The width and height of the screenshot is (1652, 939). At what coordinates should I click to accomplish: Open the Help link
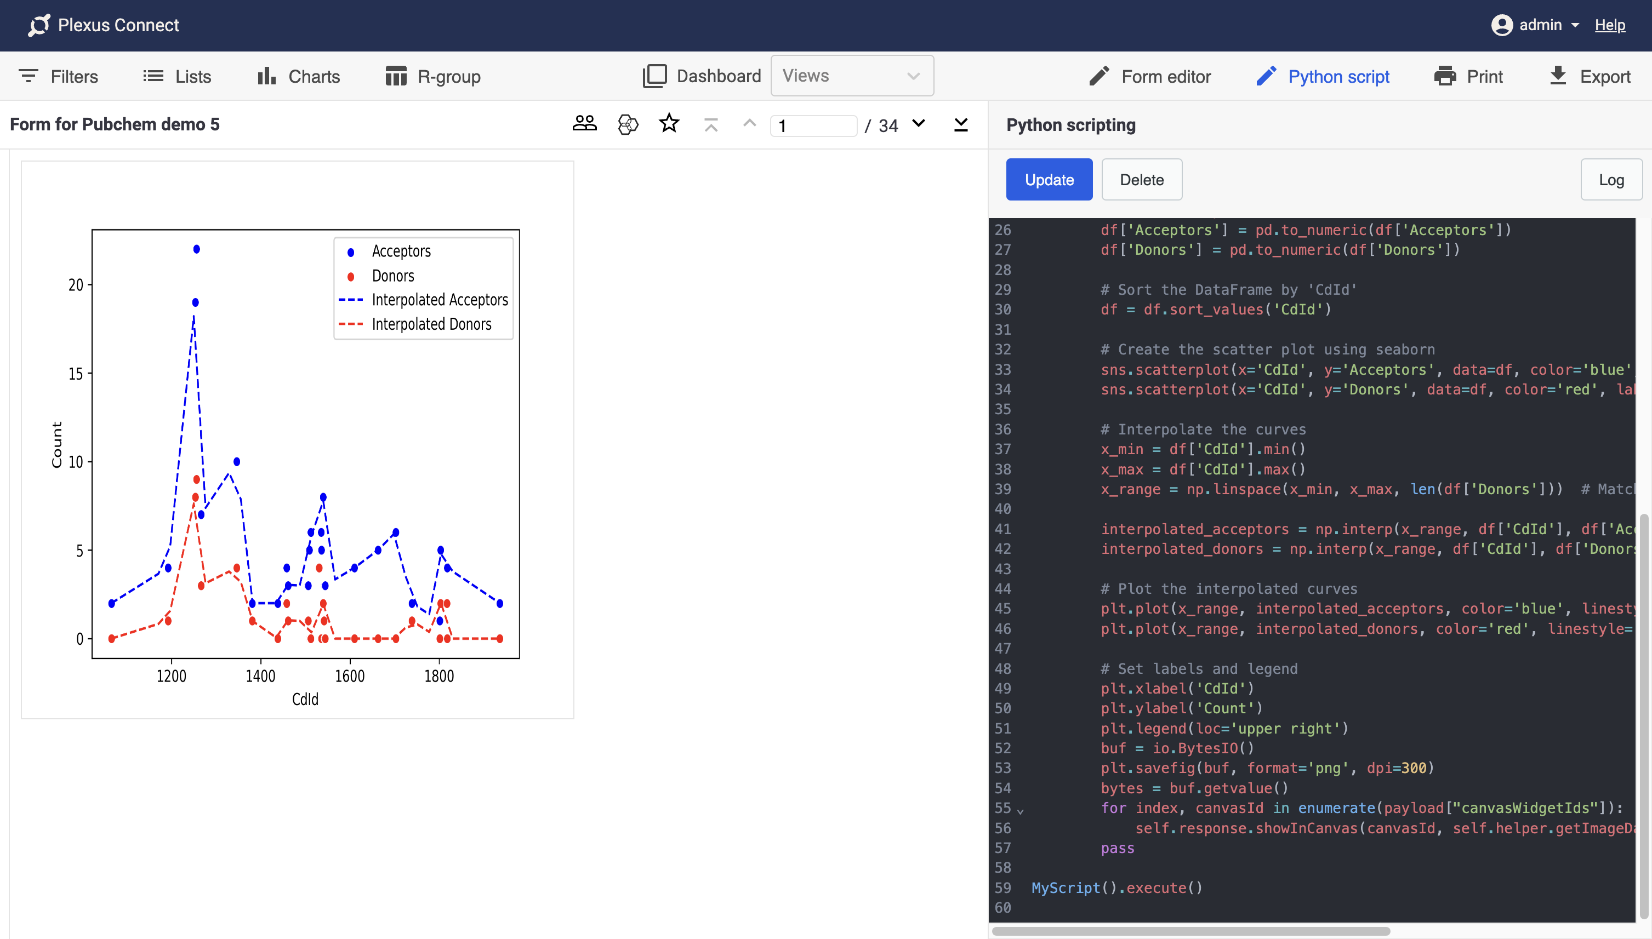[x=1609, y=25]
